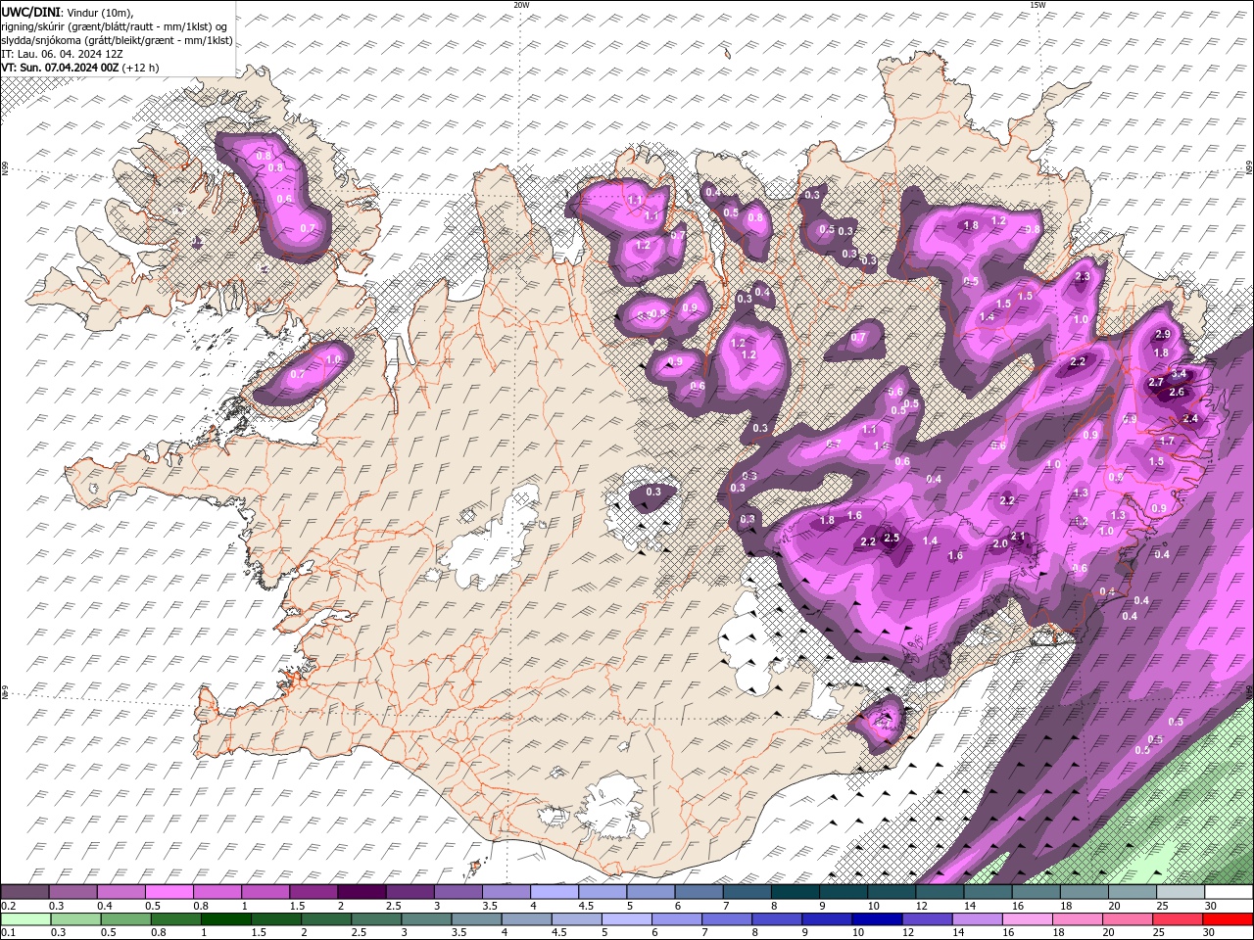Click the 2.5 precipitation value on the map

point(892,538)
